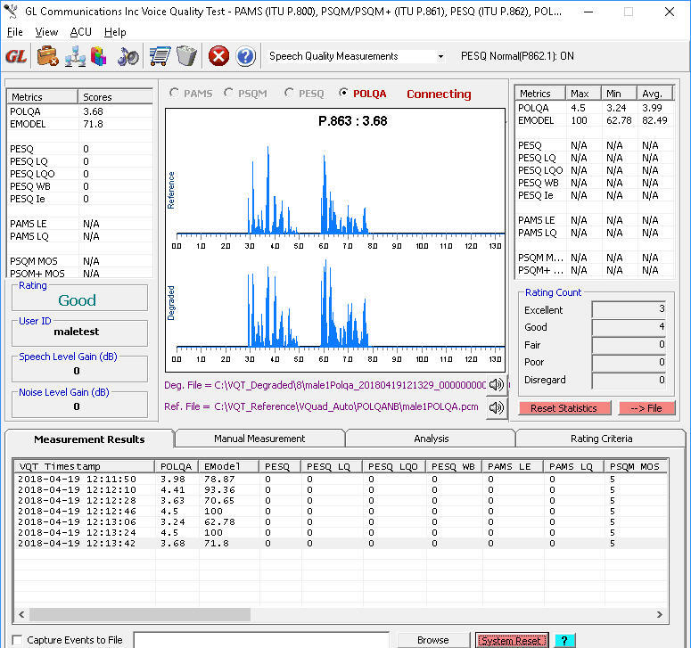Click the VQT Timestamp column header
The width and height of the screenshot is (691, 648).
(x=85, y=466)
